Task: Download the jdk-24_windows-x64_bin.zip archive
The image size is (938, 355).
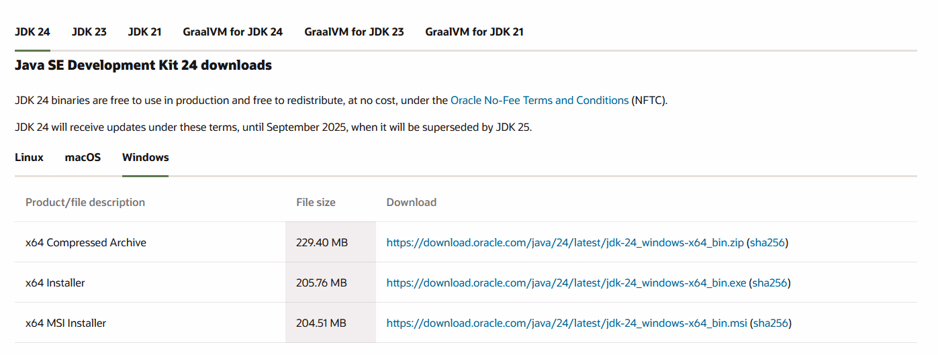Action: [565, 242]
